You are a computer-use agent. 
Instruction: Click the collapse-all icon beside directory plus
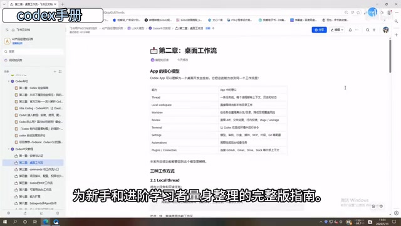[x=60, y=72]
